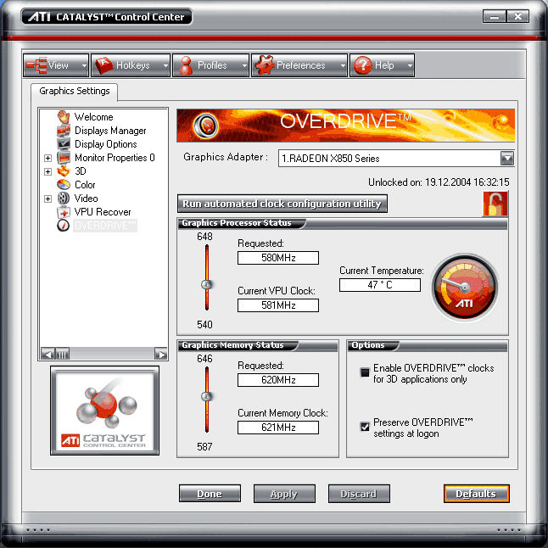Click the OVERDRIVE clock icon in tree
The image size is (548, 548).
click(x=63, y=226)
